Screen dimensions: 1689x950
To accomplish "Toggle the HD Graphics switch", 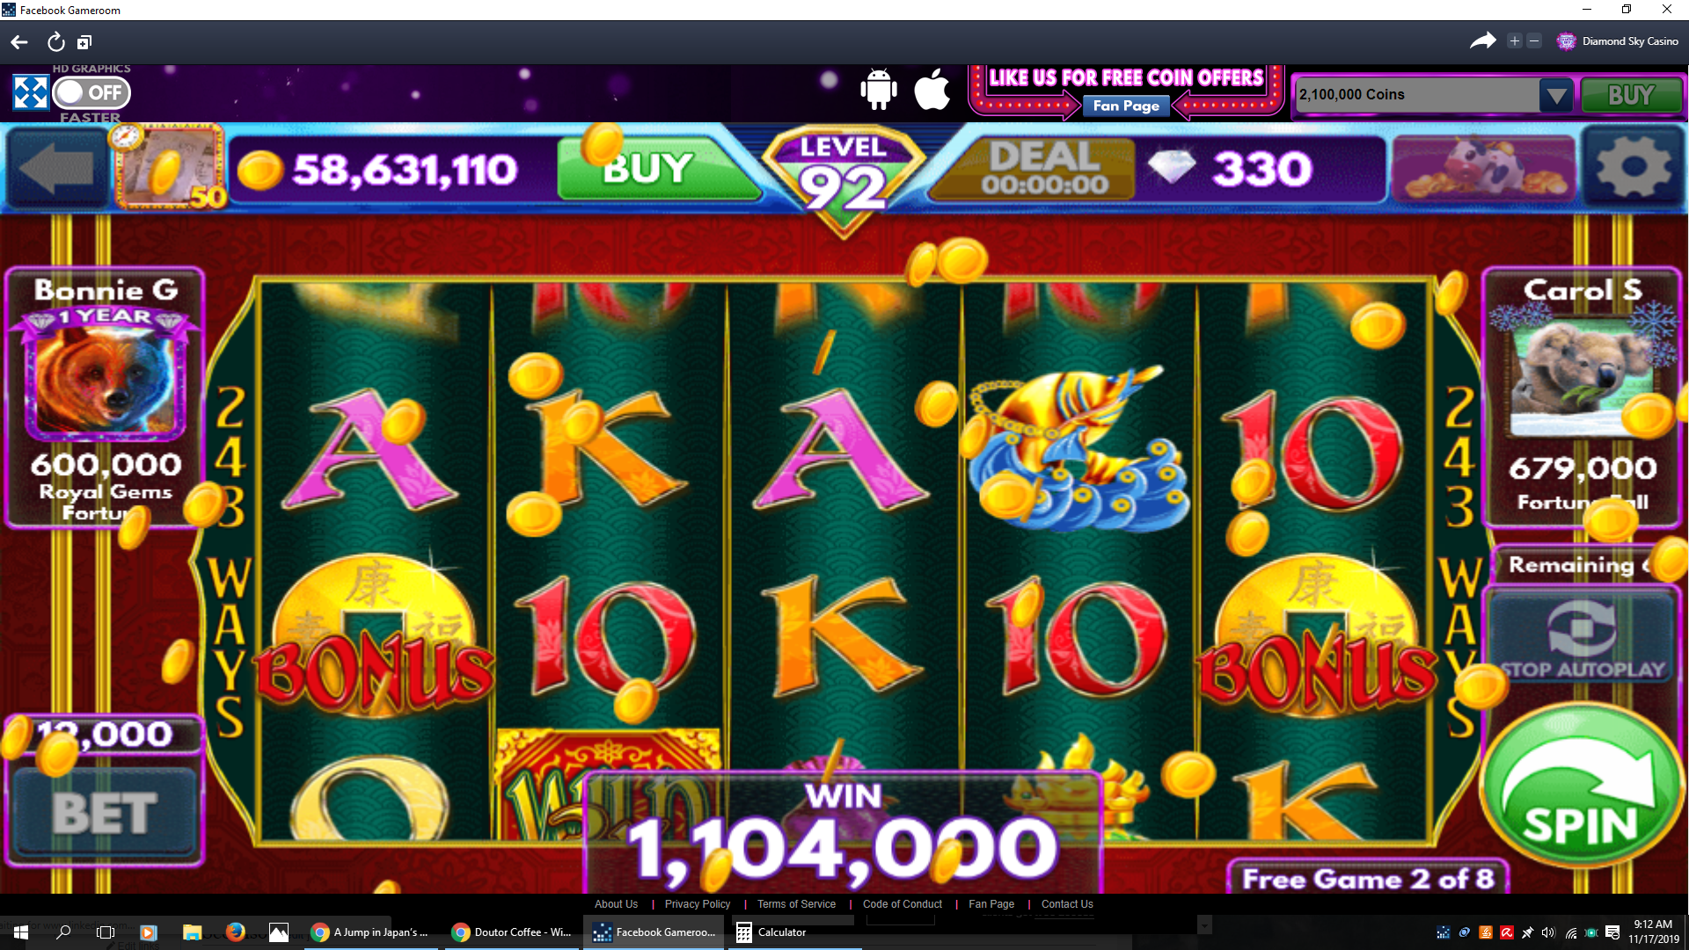I will tap(91, 92).
